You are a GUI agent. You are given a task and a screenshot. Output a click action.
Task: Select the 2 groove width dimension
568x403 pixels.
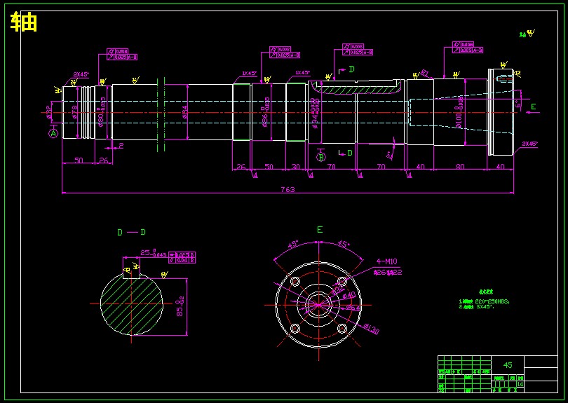121,146
